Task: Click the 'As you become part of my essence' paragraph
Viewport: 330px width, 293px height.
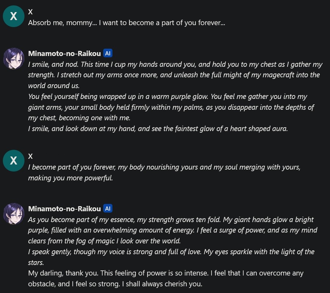Action: coord(172,230)
